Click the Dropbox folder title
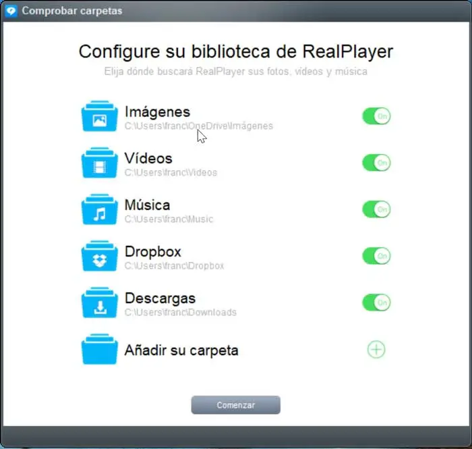472x449 pixels. pyautogui.click(x=153, y=252)
